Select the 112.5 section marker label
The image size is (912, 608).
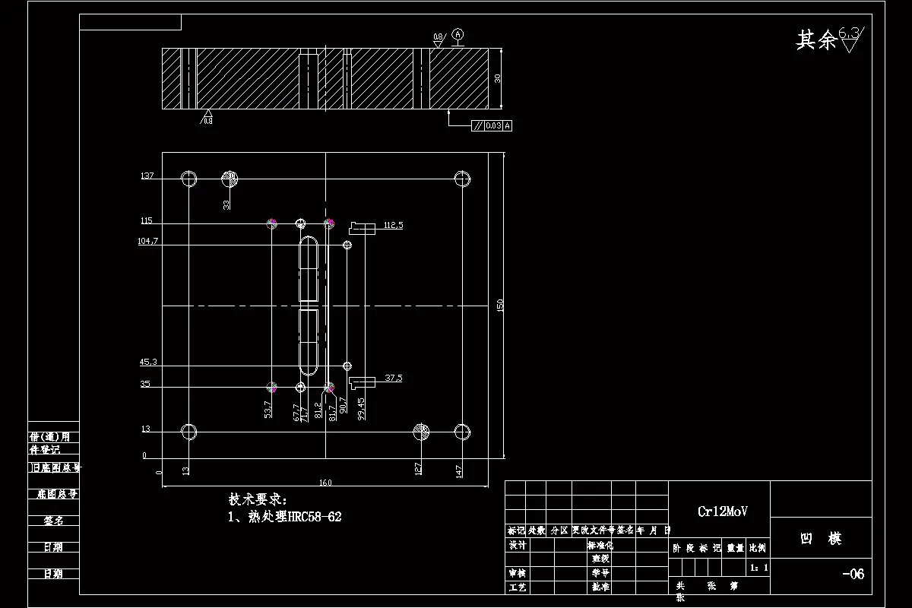pos(394,225)
